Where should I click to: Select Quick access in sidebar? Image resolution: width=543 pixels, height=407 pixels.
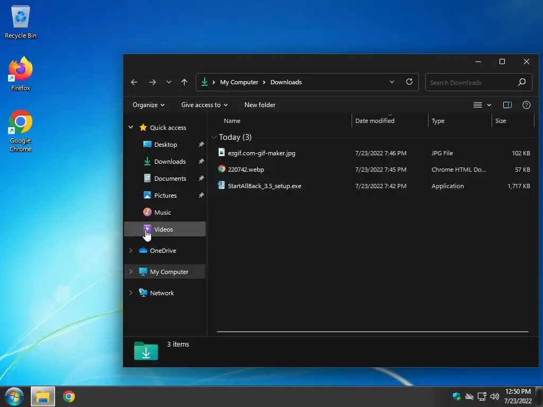click(168, 128)
